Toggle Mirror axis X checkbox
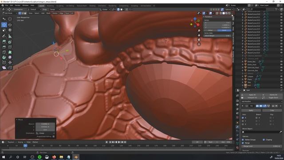This screenshot has width=284, height=160. point(243,118)
